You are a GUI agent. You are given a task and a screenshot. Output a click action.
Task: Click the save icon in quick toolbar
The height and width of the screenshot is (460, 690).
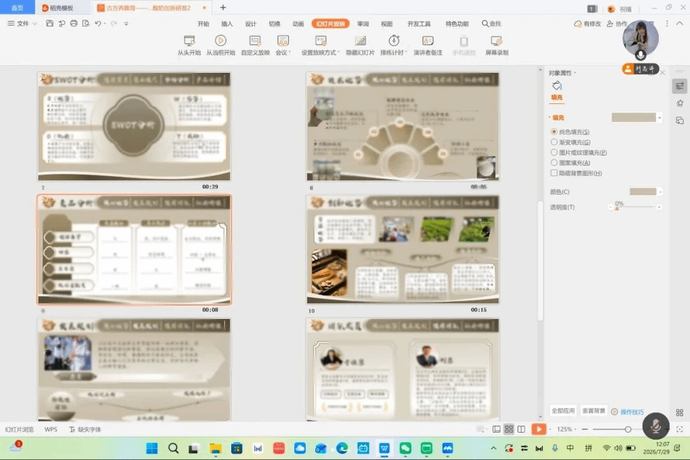coord(50,23)
